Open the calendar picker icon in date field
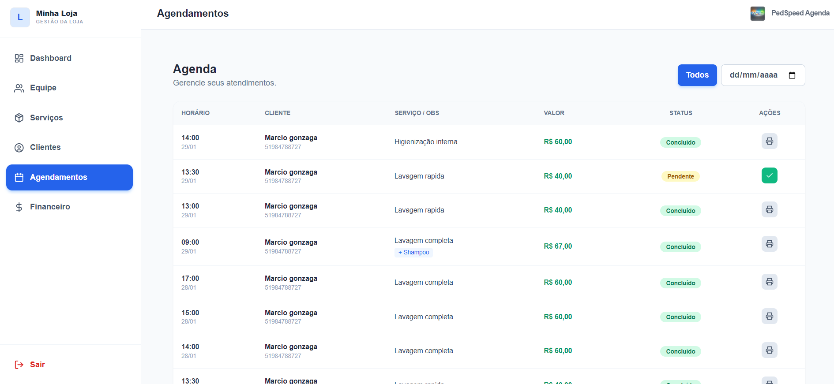Viewport: 834px width, 384px height. tap(792, 75)
